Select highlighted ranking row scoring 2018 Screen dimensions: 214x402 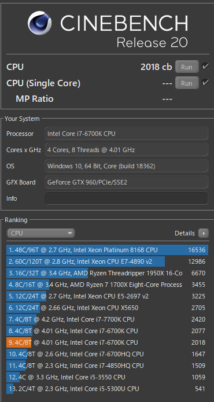108,342
